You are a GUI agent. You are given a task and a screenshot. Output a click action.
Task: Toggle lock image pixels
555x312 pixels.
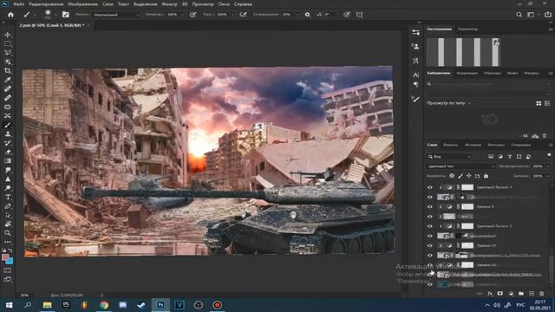pos(460,176)
